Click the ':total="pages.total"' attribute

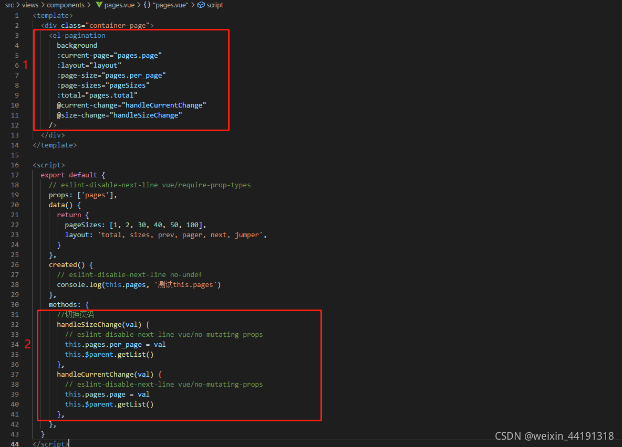(97, 95)
